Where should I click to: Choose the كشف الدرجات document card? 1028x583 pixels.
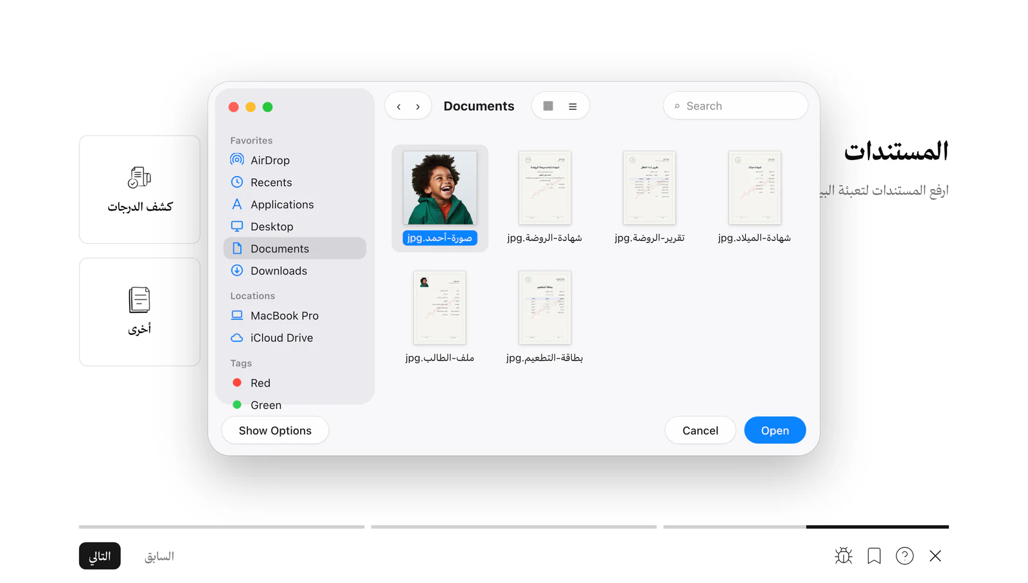pyautogui.click(x=140, y=190)
